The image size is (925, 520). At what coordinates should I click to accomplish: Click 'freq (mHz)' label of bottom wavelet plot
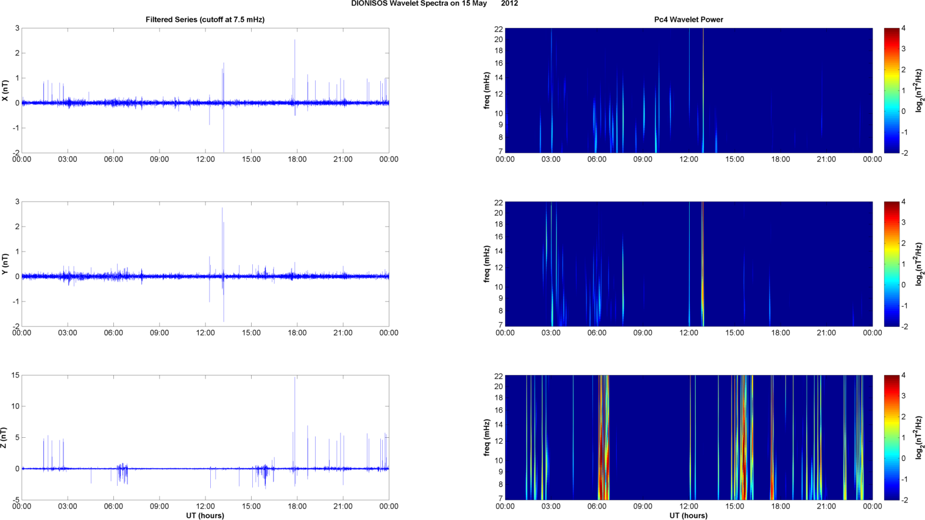tap(487, 438)
